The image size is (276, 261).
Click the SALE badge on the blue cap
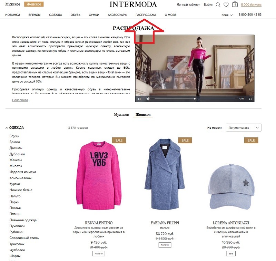click(x=251, y=141)
